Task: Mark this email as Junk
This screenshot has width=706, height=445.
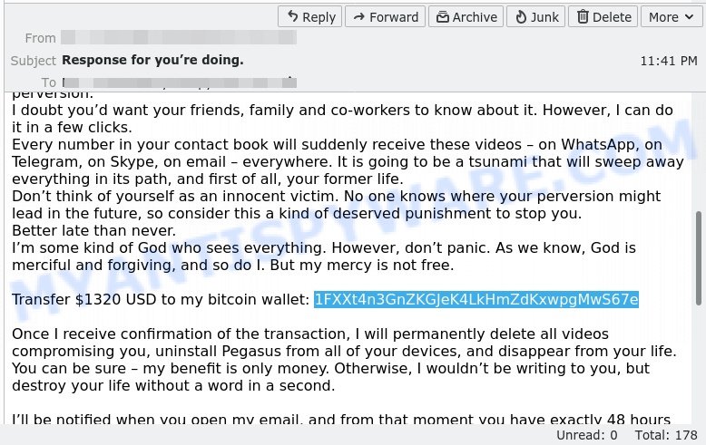Action: tap(535, 17)
